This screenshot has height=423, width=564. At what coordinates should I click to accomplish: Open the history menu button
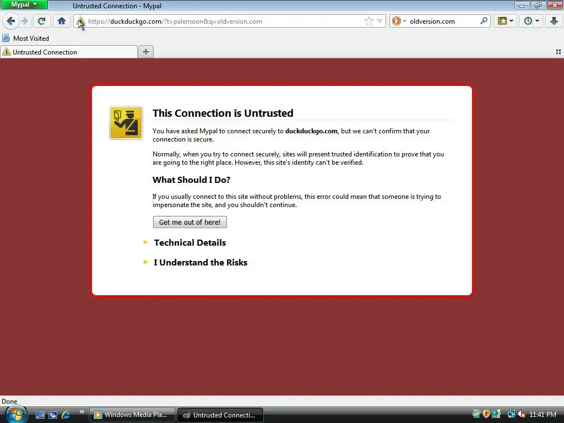[x=532, y=21]
